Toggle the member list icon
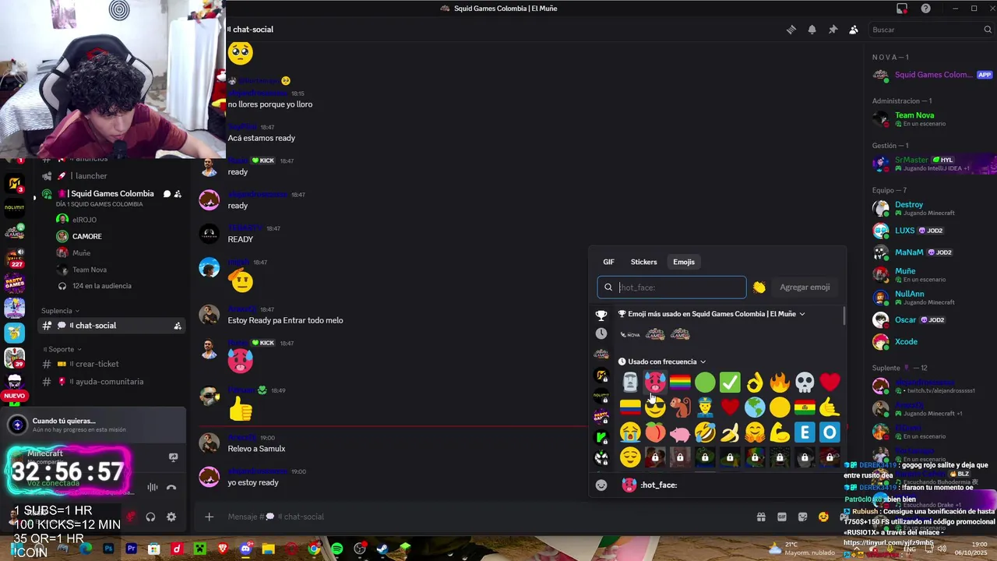This screenshot has width=997, height=561. point(854,30)
